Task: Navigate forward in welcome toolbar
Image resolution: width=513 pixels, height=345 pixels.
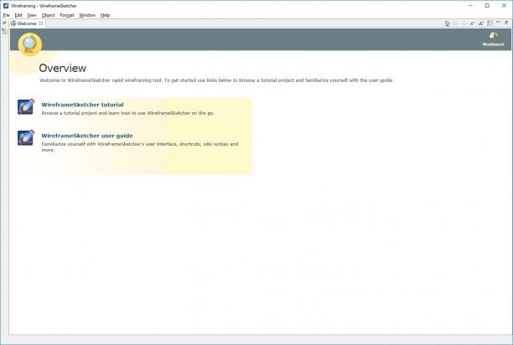Action: (464, 23)
